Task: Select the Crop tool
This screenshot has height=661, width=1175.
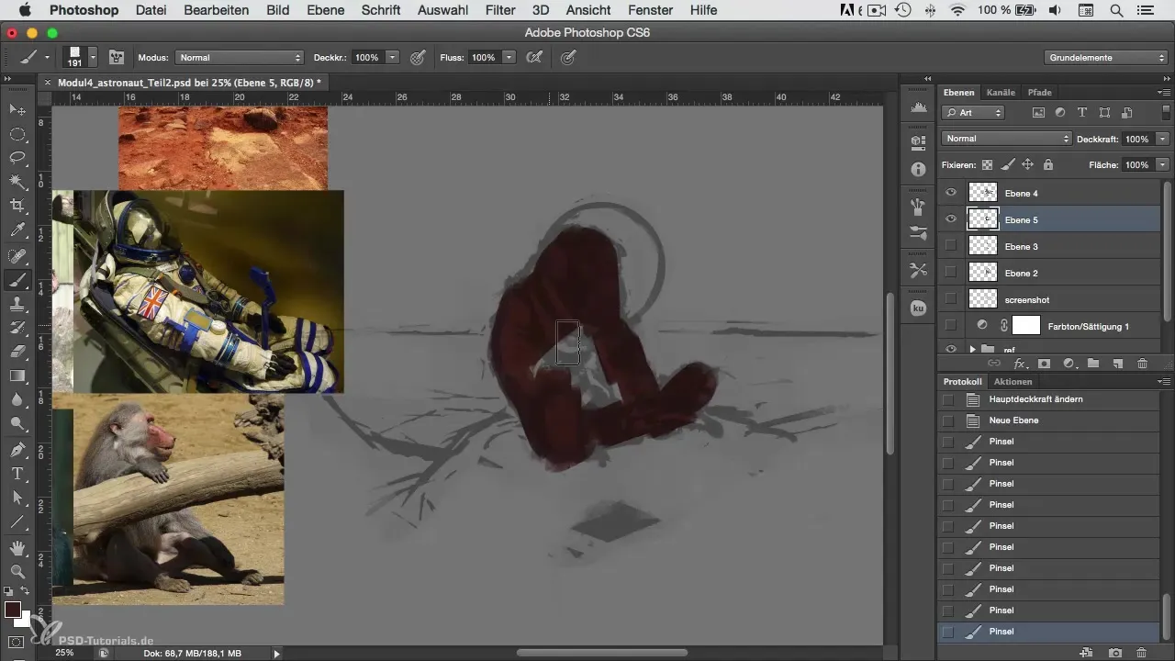Action: [17, 206]
